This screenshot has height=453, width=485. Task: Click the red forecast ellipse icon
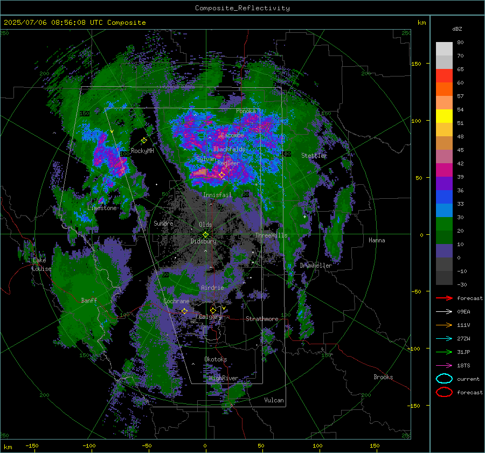[444, 392]
